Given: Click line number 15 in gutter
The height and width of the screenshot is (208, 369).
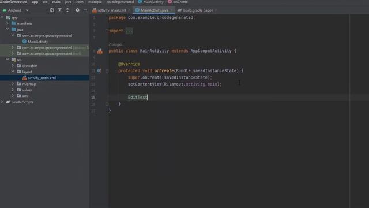Looking at the screenshot, I should pos(93,97).
